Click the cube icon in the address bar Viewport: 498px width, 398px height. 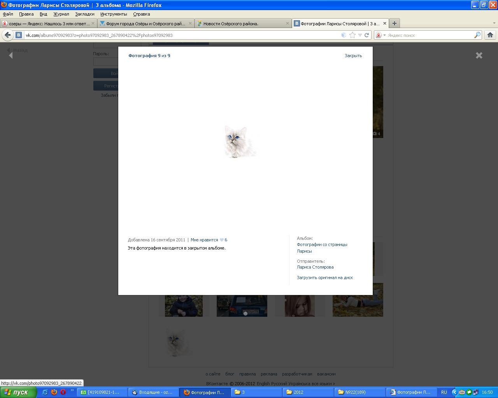point(344,35)
